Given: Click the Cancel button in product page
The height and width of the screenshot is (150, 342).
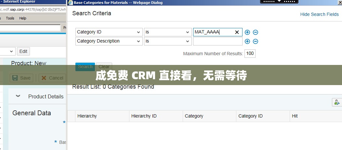Looking at the screenshot, I should coord(52,78).
